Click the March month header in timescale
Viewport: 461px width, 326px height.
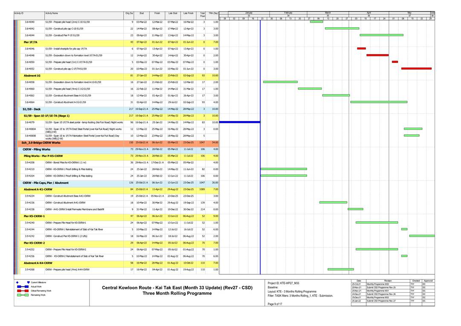(x=328, y=13)
